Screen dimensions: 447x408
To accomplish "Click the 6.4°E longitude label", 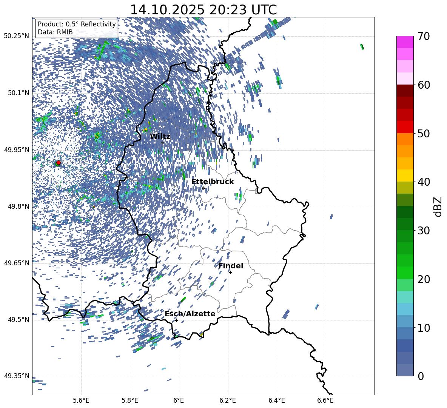I will pyautogui.click(x=277, y=400).
